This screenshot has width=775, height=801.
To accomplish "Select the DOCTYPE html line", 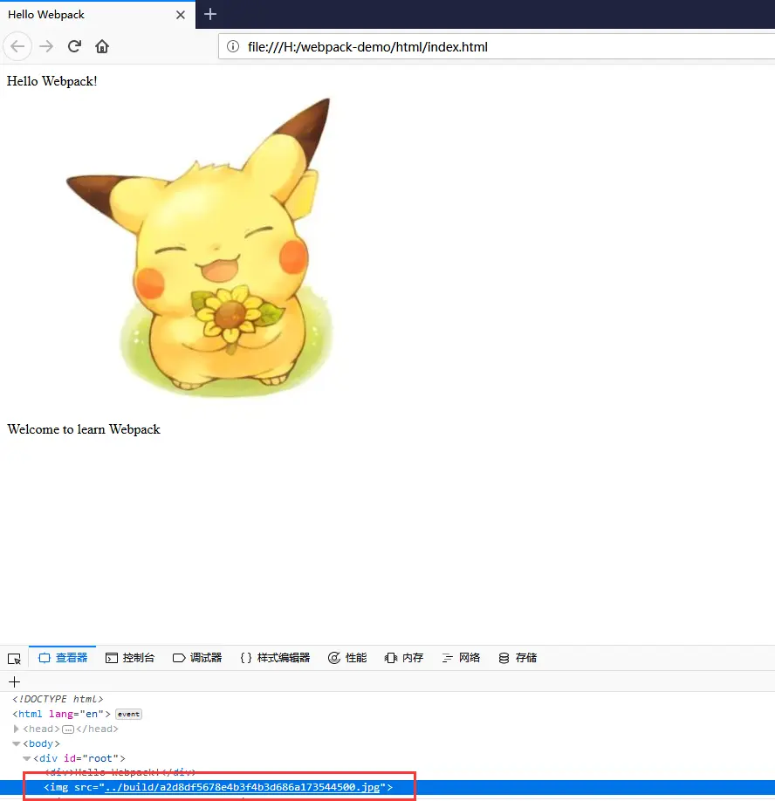I will 58,699.
